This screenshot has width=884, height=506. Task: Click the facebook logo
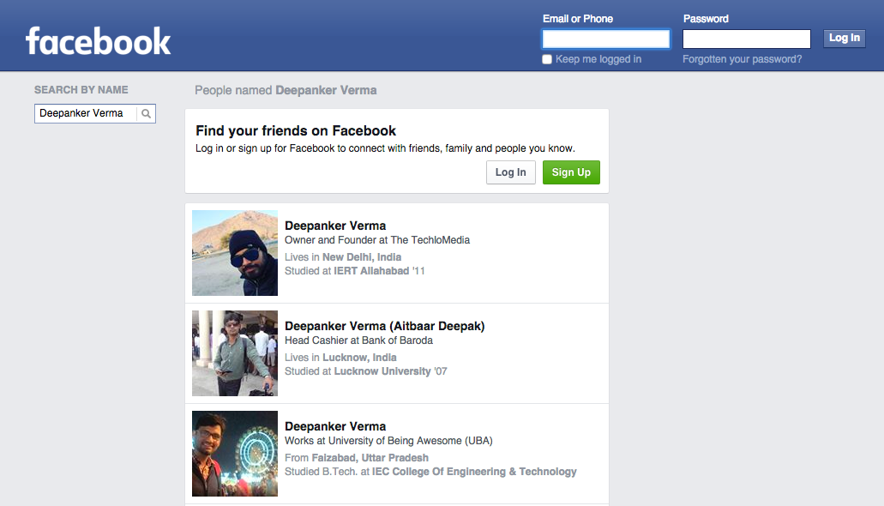97,40
